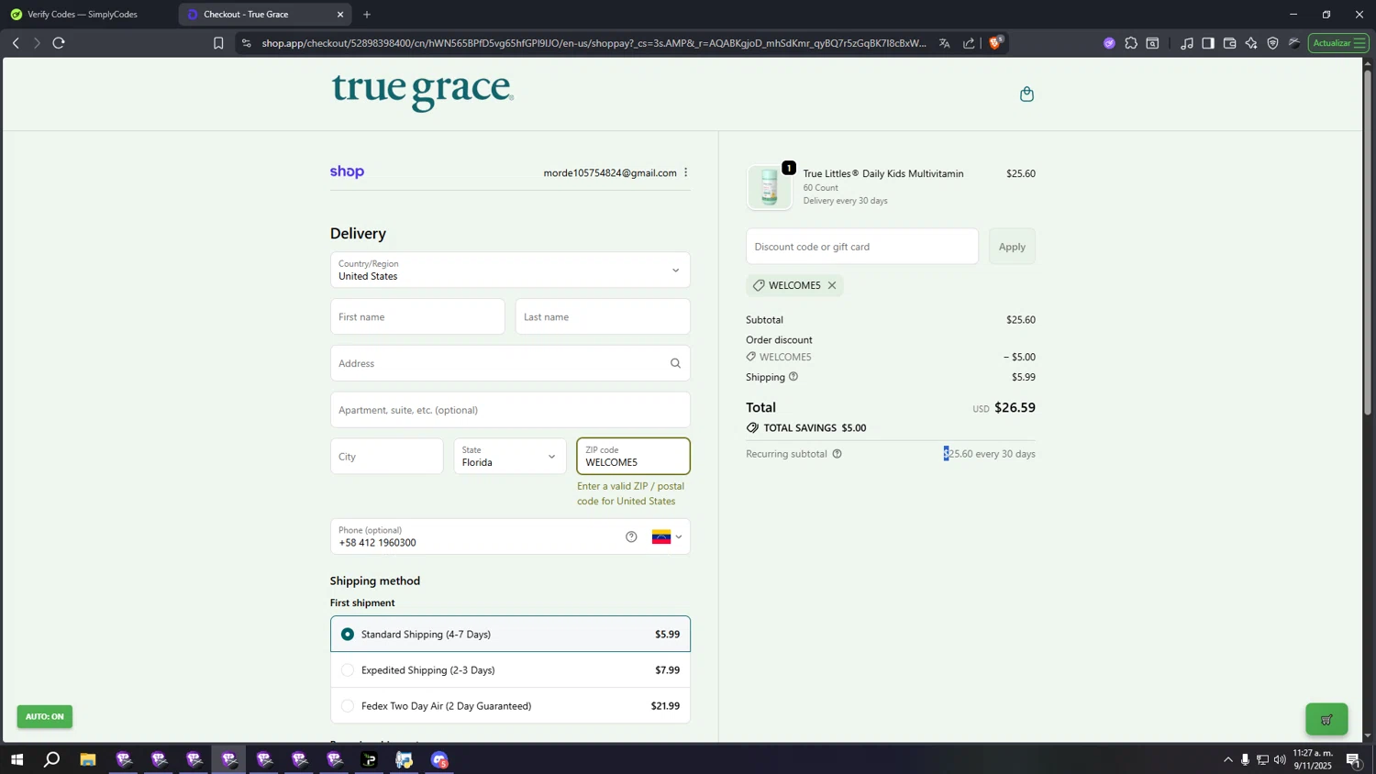Click Apply discount button

pyautogui.click(x=1012, y=247)
